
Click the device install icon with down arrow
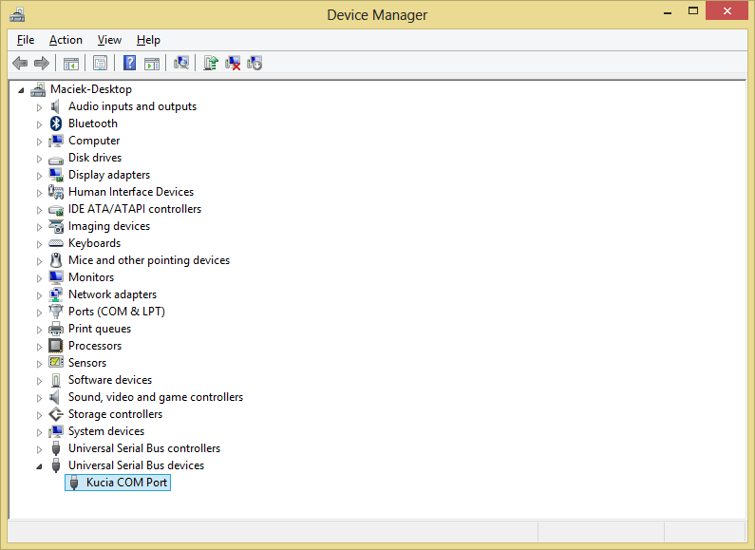pyautogui.click(x=255, y=64)
